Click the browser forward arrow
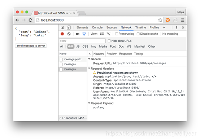This screenshot has height=140, width=200. point(24,20)
